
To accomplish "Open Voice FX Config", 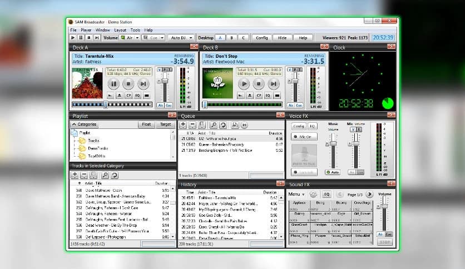I will tap(298, 126).
